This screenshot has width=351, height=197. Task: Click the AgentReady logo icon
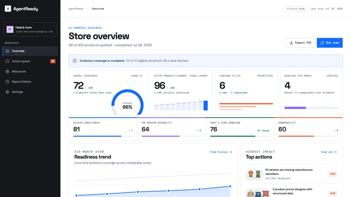8,9
